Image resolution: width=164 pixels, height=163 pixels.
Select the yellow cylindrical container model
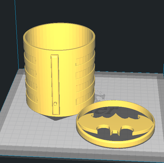59,70
